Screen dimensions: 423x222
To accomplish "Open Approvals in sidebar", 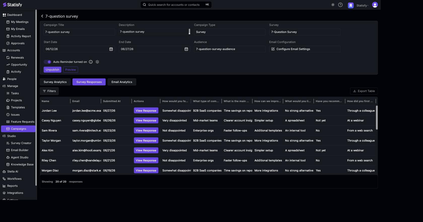I will point(16,43).
